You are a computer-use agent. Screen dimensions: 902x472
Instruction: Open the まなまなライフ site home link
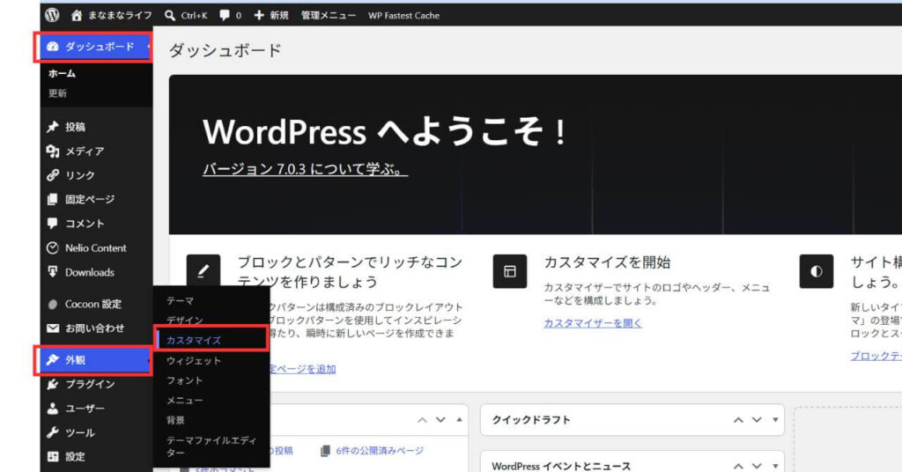[112, 16]
